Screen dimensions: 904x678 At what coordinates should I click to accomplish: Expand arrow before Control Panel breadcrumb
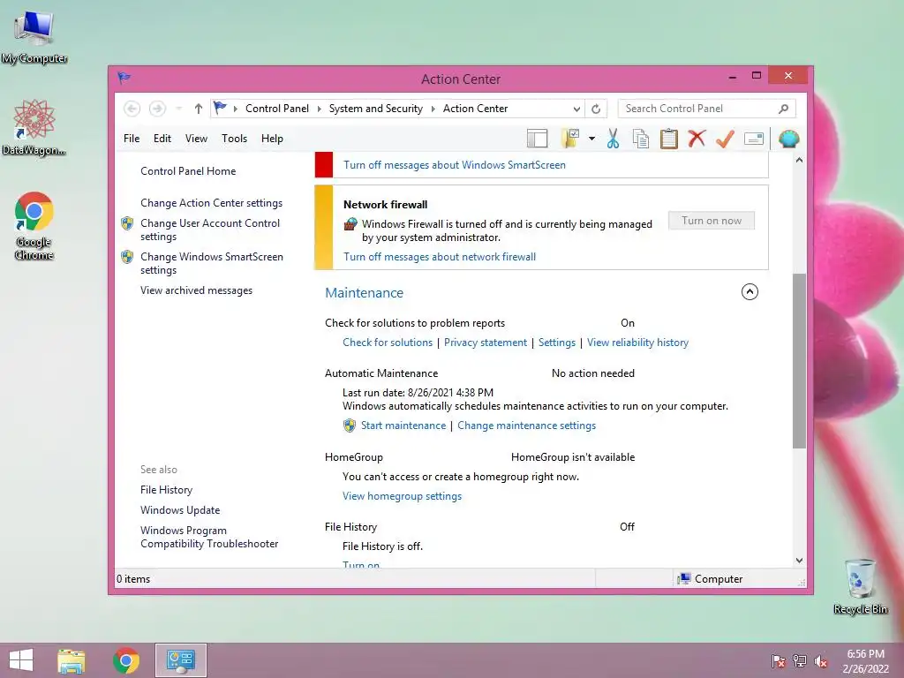(x=235, y=109)
